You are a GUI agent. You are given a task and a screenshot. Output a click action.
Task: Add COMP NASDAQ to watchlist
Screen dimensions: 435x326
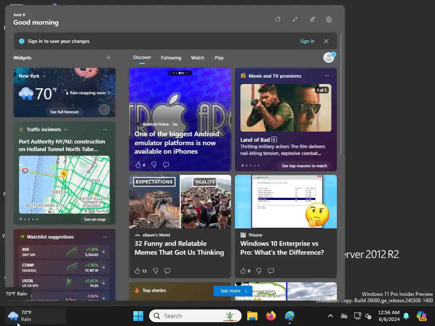coord(104,267)
